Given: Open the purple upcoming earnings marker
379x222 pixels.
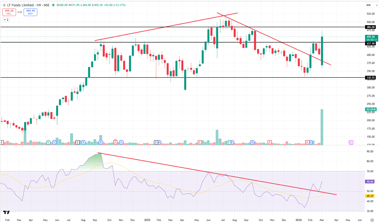Looking at the screenshot, I should pyautogui.click(x=351, y=142).
